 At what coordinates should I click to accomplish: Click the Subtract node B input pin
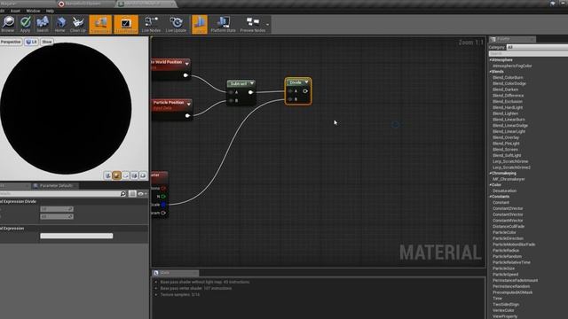point(232,100)
